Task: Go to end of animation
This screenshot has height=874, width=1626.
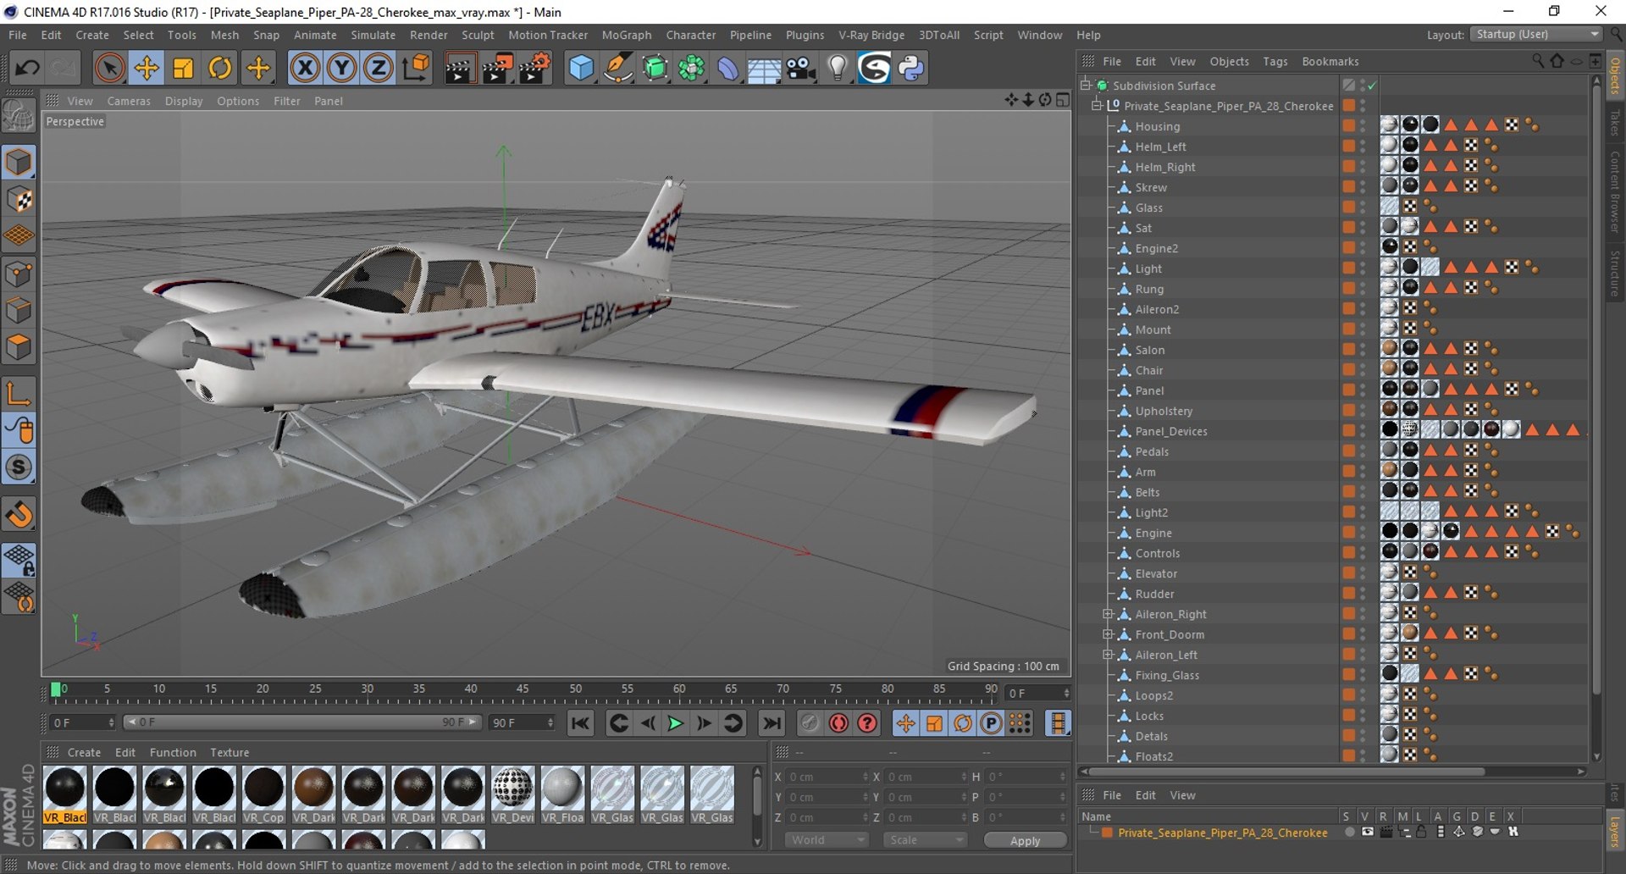Action: [771, 723]
